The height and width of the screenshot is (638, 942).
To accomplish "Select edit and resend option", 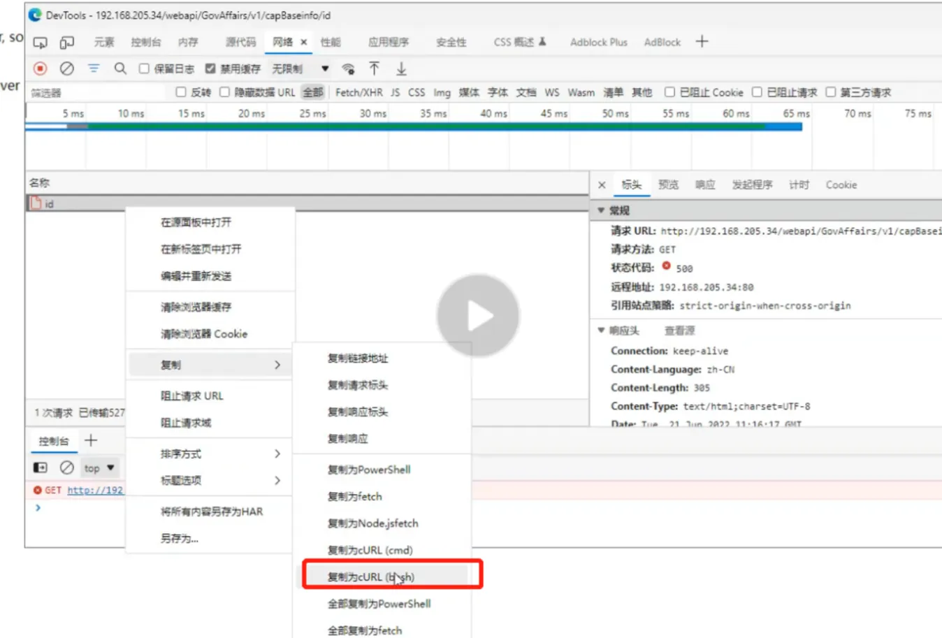I will [196, 276].
